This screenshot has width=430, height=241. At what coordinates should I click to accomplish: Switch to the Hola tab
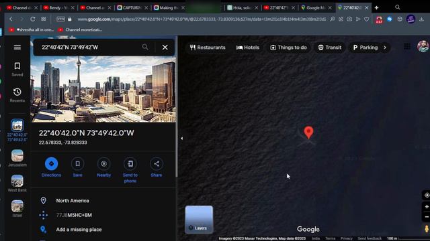pyautogui.click(x=243, y=7)
